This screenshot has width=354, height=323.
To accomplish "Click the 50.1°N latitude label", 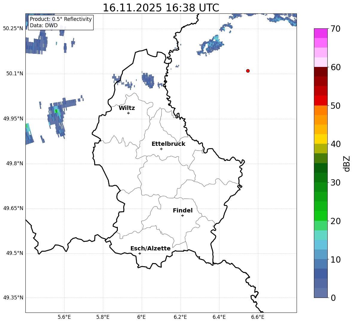I will (x=15, y=74).
